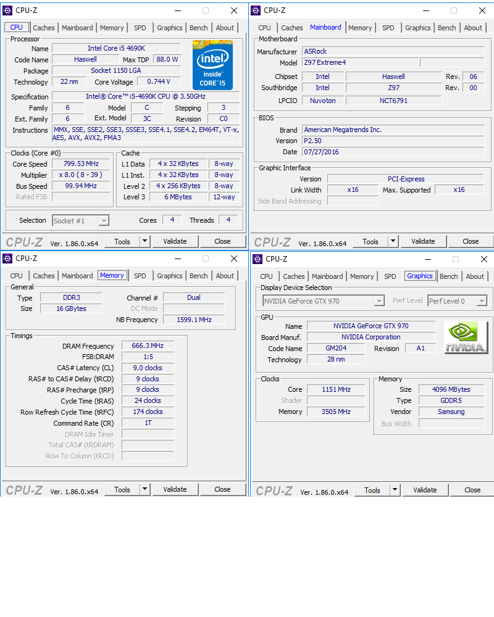Click the CPU-Z app icon in the CPU window title bar
This screenshot has height=617, width=494.
[x=7, y=10]
